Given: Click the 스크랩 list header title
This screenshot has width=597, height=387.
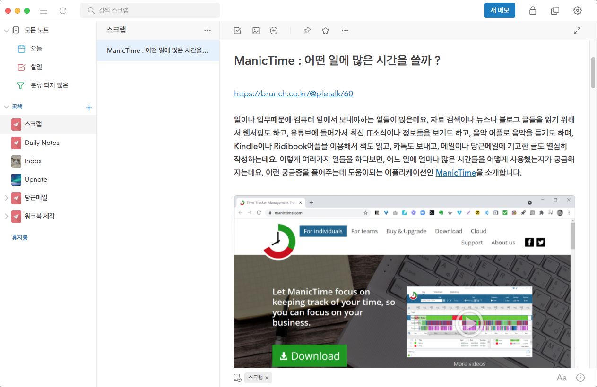Looking at the screenshot, I should click(x=116, y=30).
